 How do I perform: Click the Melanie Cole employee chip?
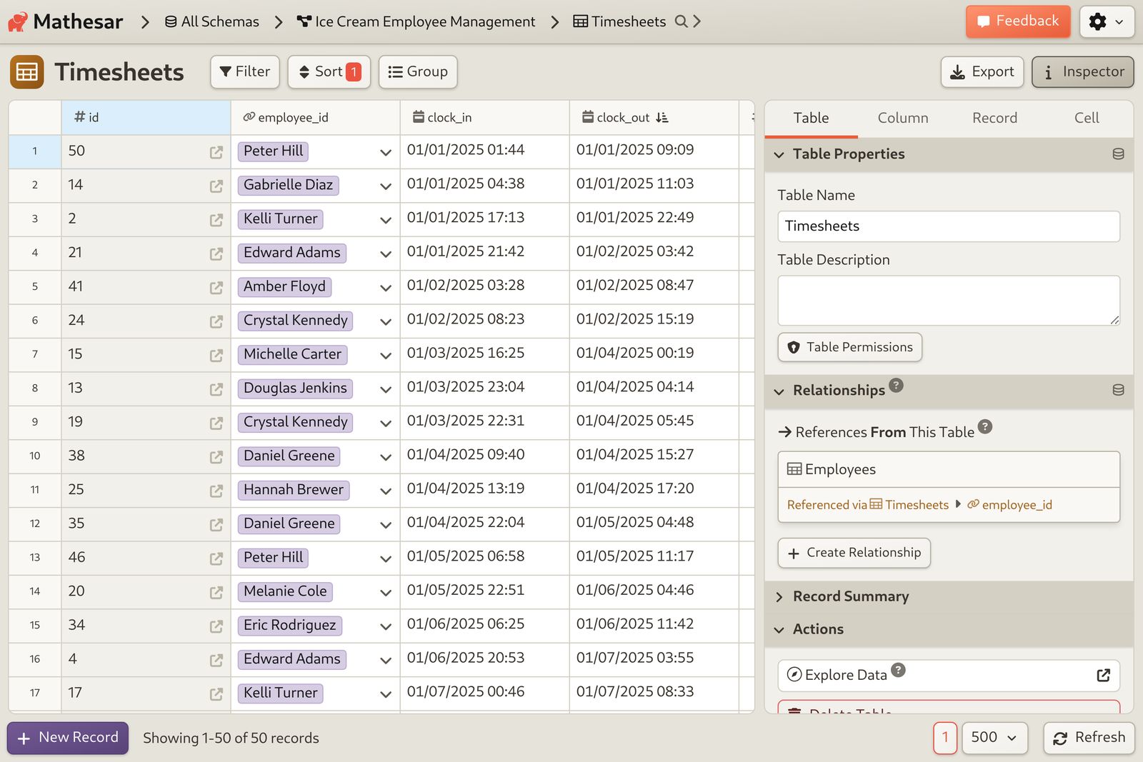pyautogui.click(x=285, y=592)
